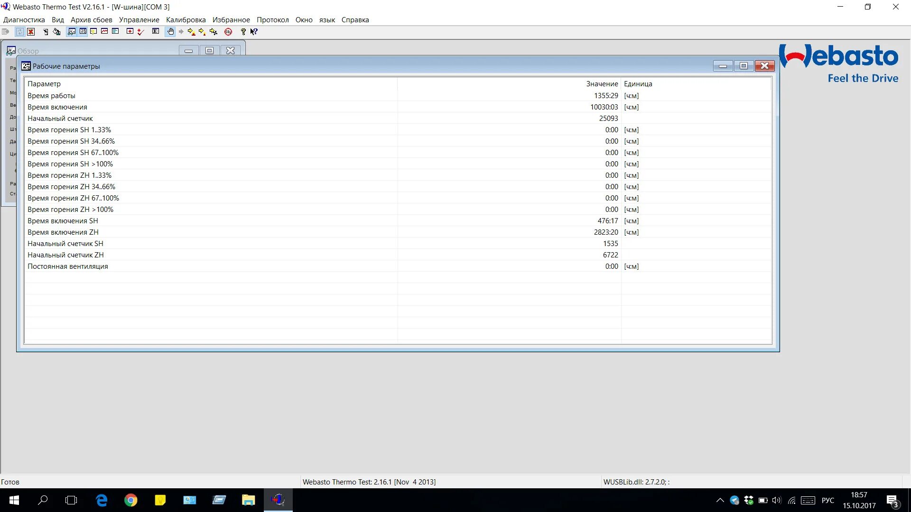
Task: Click the question mark help icon
Action: click(x=243, y=32)
